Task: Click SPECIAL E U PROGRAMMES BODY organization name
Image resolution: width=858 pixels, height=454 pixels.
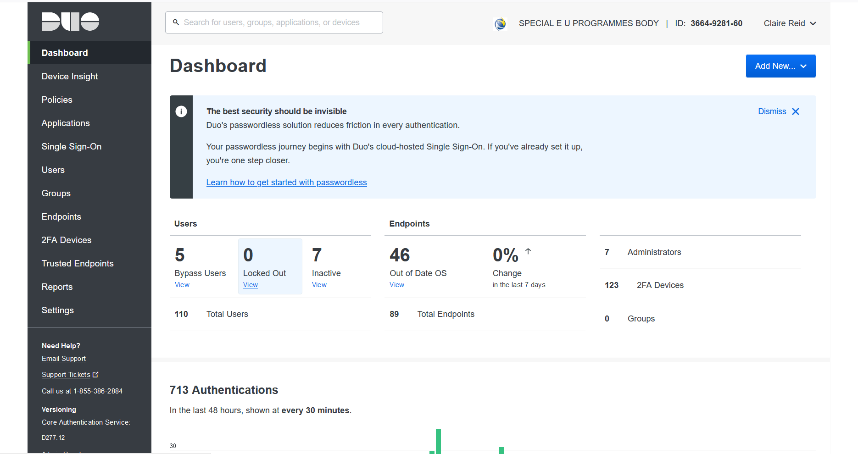Action: [589, 23]
